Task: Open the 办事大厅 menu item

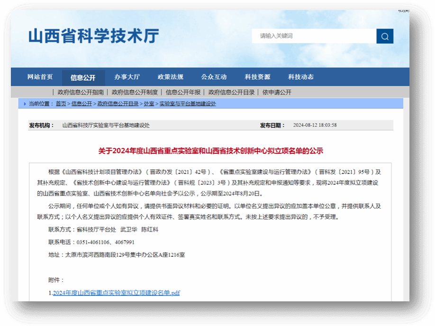Action: 127,77
